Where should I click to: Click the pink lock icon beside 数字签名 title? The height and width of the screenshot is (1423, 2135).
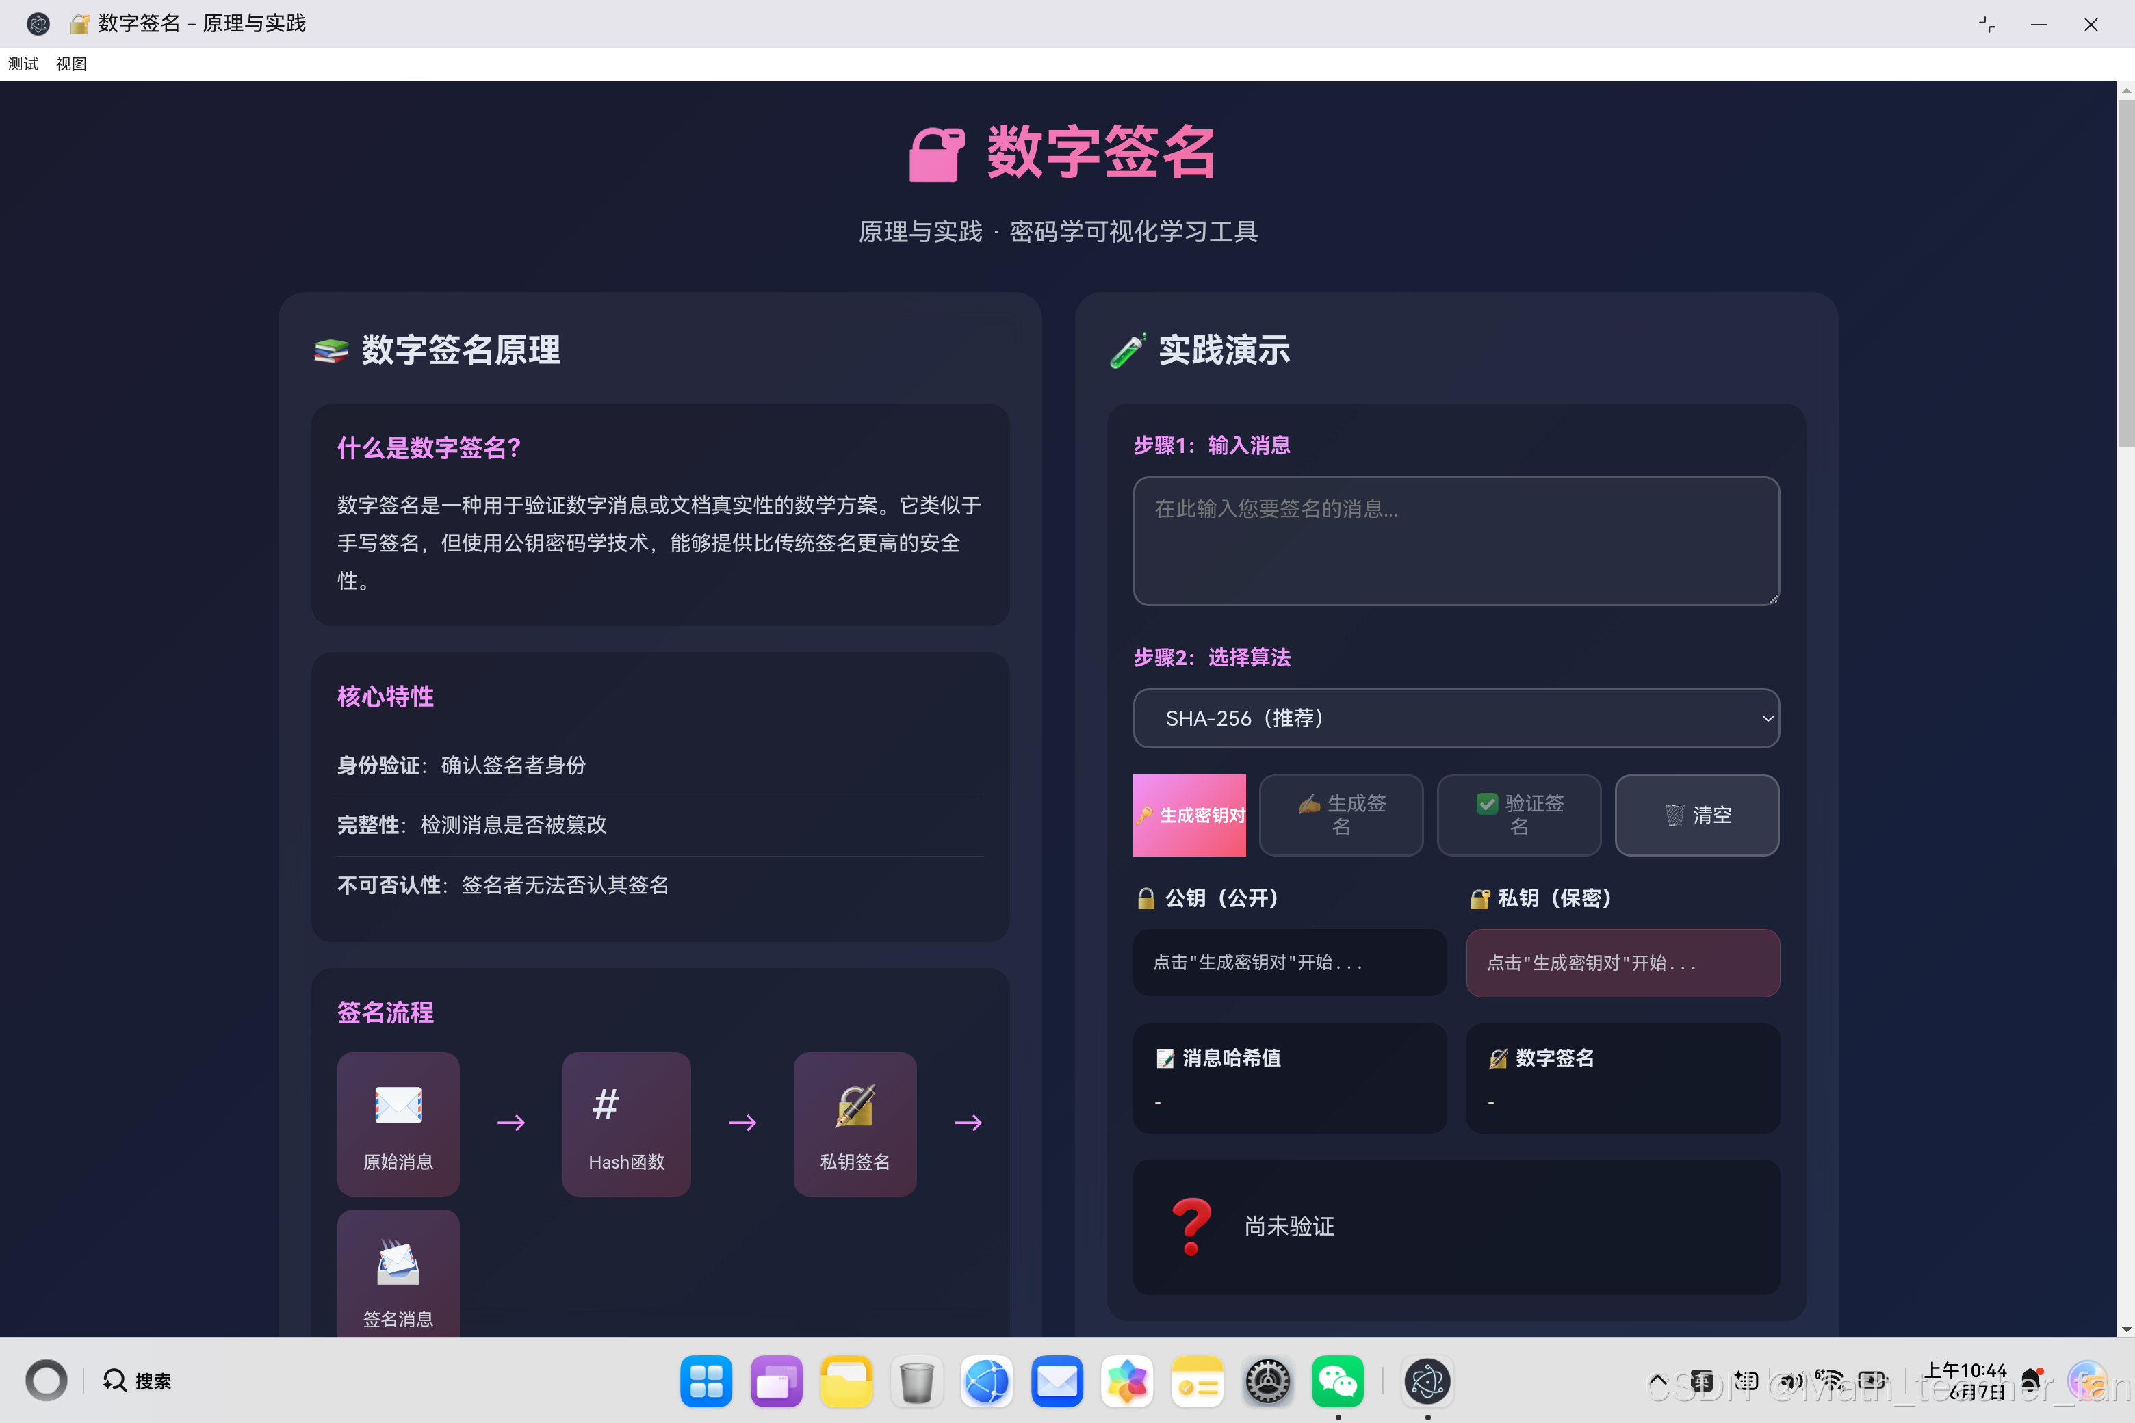(x=936, y=155)
